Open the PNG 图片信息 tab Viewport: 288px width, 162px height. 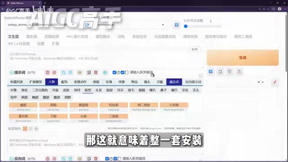click(77, 36)
